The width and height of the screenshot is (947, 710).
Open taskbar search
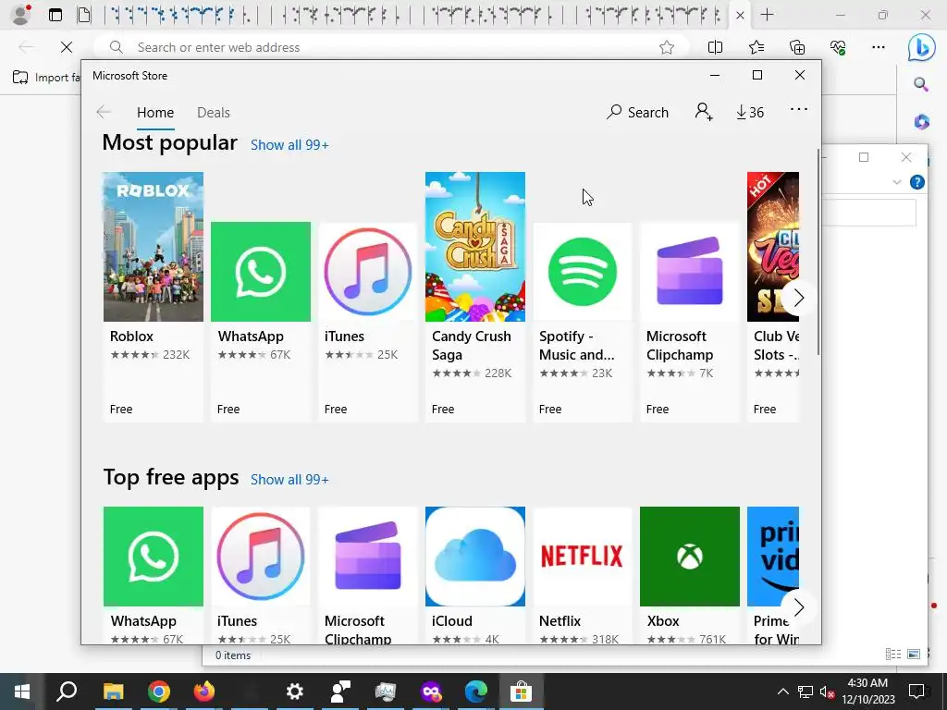(67, 691)
